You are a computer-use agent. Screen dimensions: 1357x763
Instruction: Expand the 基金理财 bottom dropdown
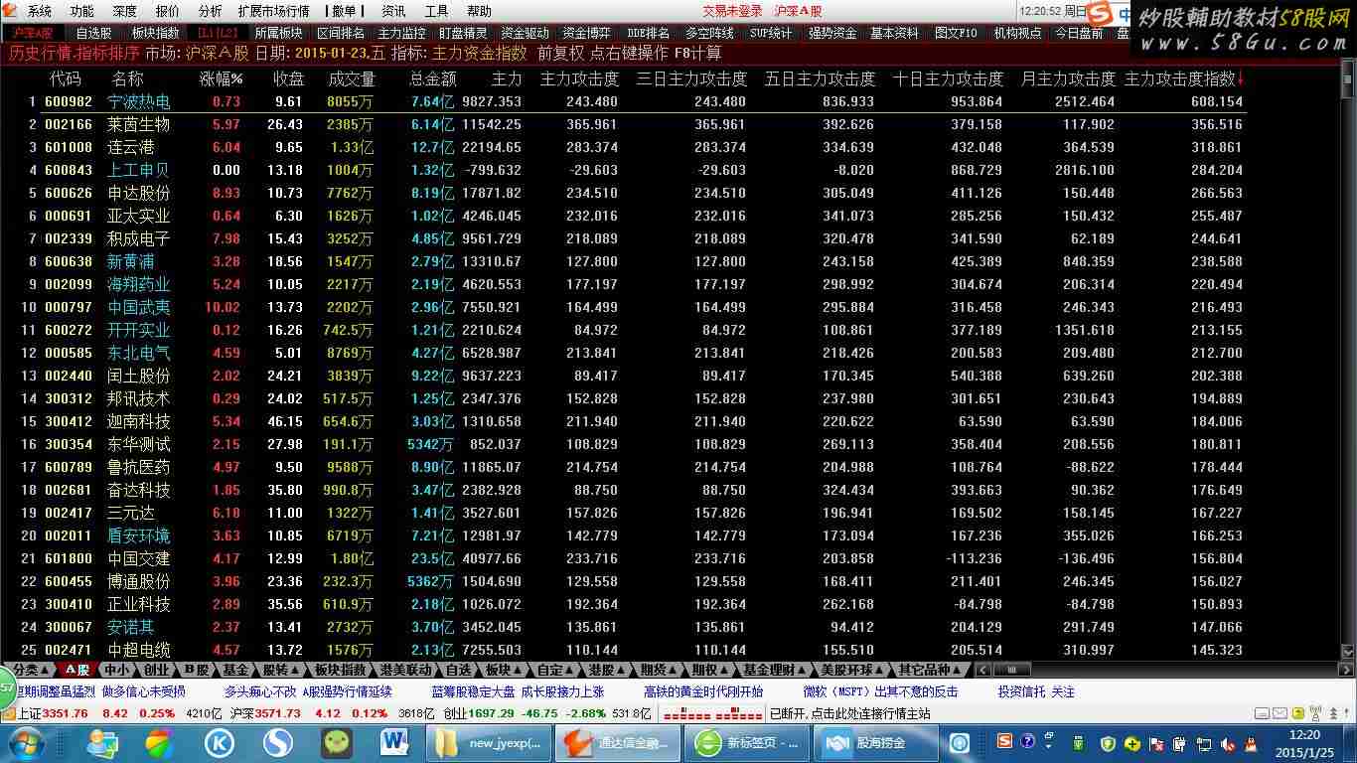(776, 671)
